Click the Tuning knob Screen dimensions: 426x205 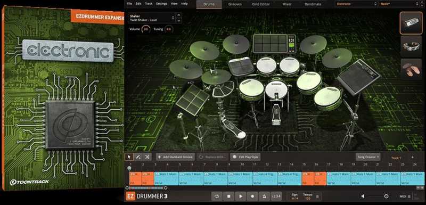[x=169, y=29]
